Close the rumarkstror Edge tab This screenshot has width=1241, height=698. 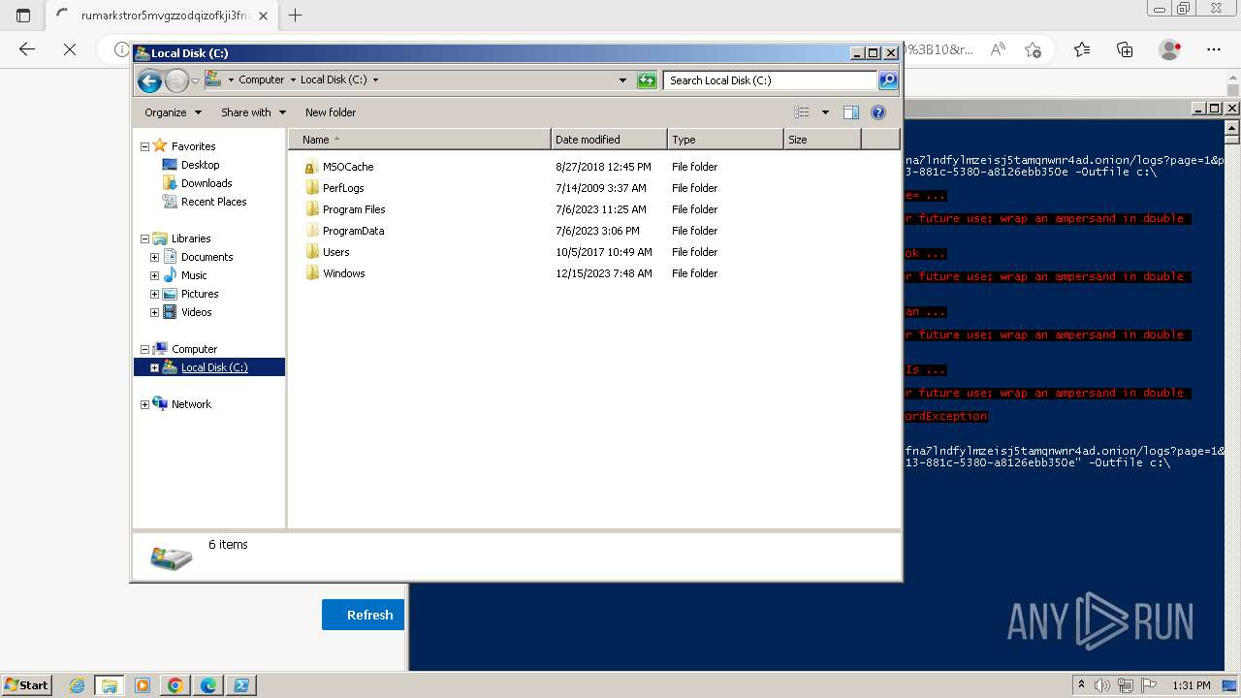pyautogui.click(x=263, y=16)
